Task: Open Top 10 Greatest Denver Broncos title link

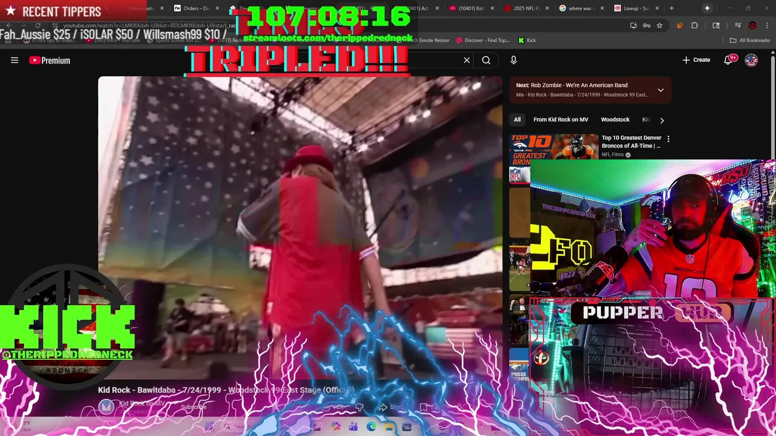Action: pos(632,142)
